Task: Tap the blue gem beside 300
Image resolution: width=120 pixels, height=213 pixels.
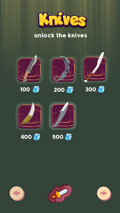Action: coord(101,89)
